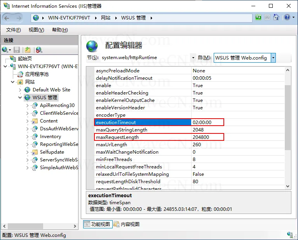Viewport: 298px width, 240px height.
Task: Switch to 内容视图 tab
Action: point(127,224)
